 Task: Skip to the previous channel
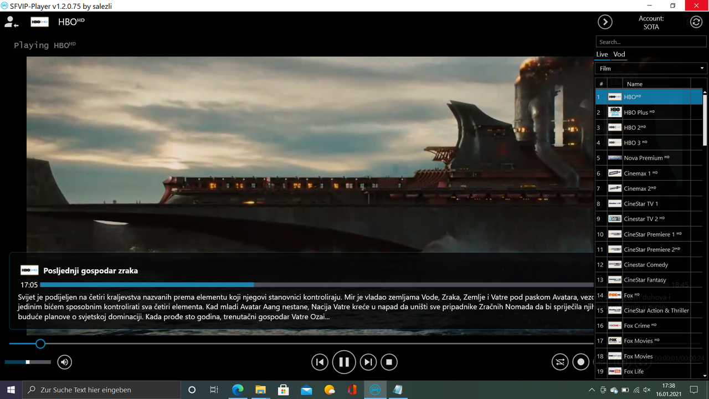pos(320,362)
